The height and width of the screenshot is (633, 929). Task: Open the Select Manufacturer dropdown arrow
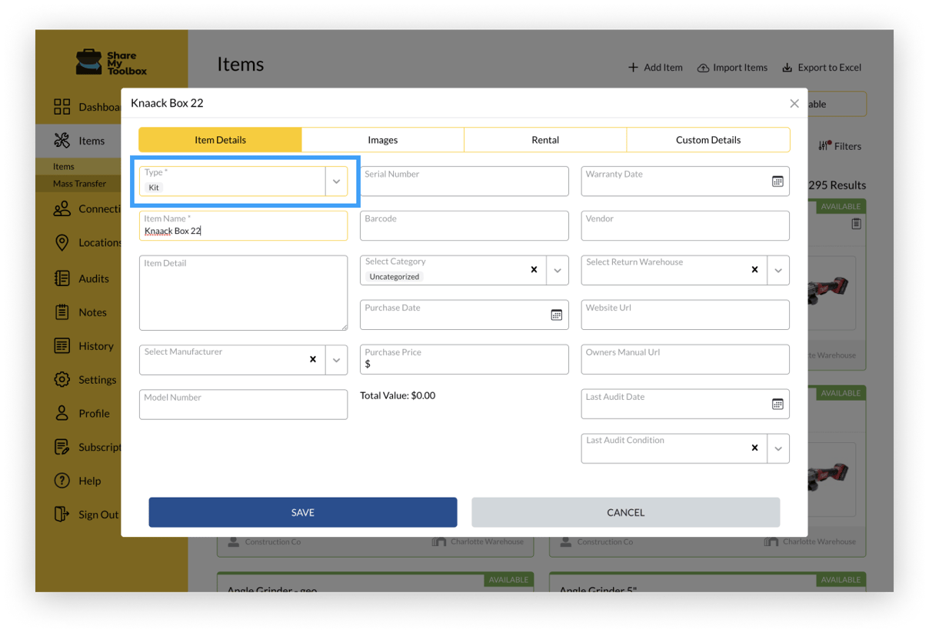pyautogui.click(x=336, y=360)
